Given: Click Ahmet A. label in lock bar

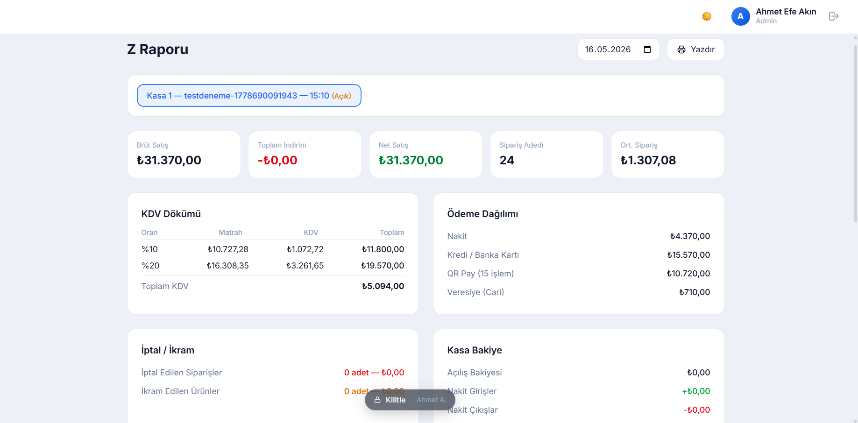Looking at the screenshot, I should 432,400.
